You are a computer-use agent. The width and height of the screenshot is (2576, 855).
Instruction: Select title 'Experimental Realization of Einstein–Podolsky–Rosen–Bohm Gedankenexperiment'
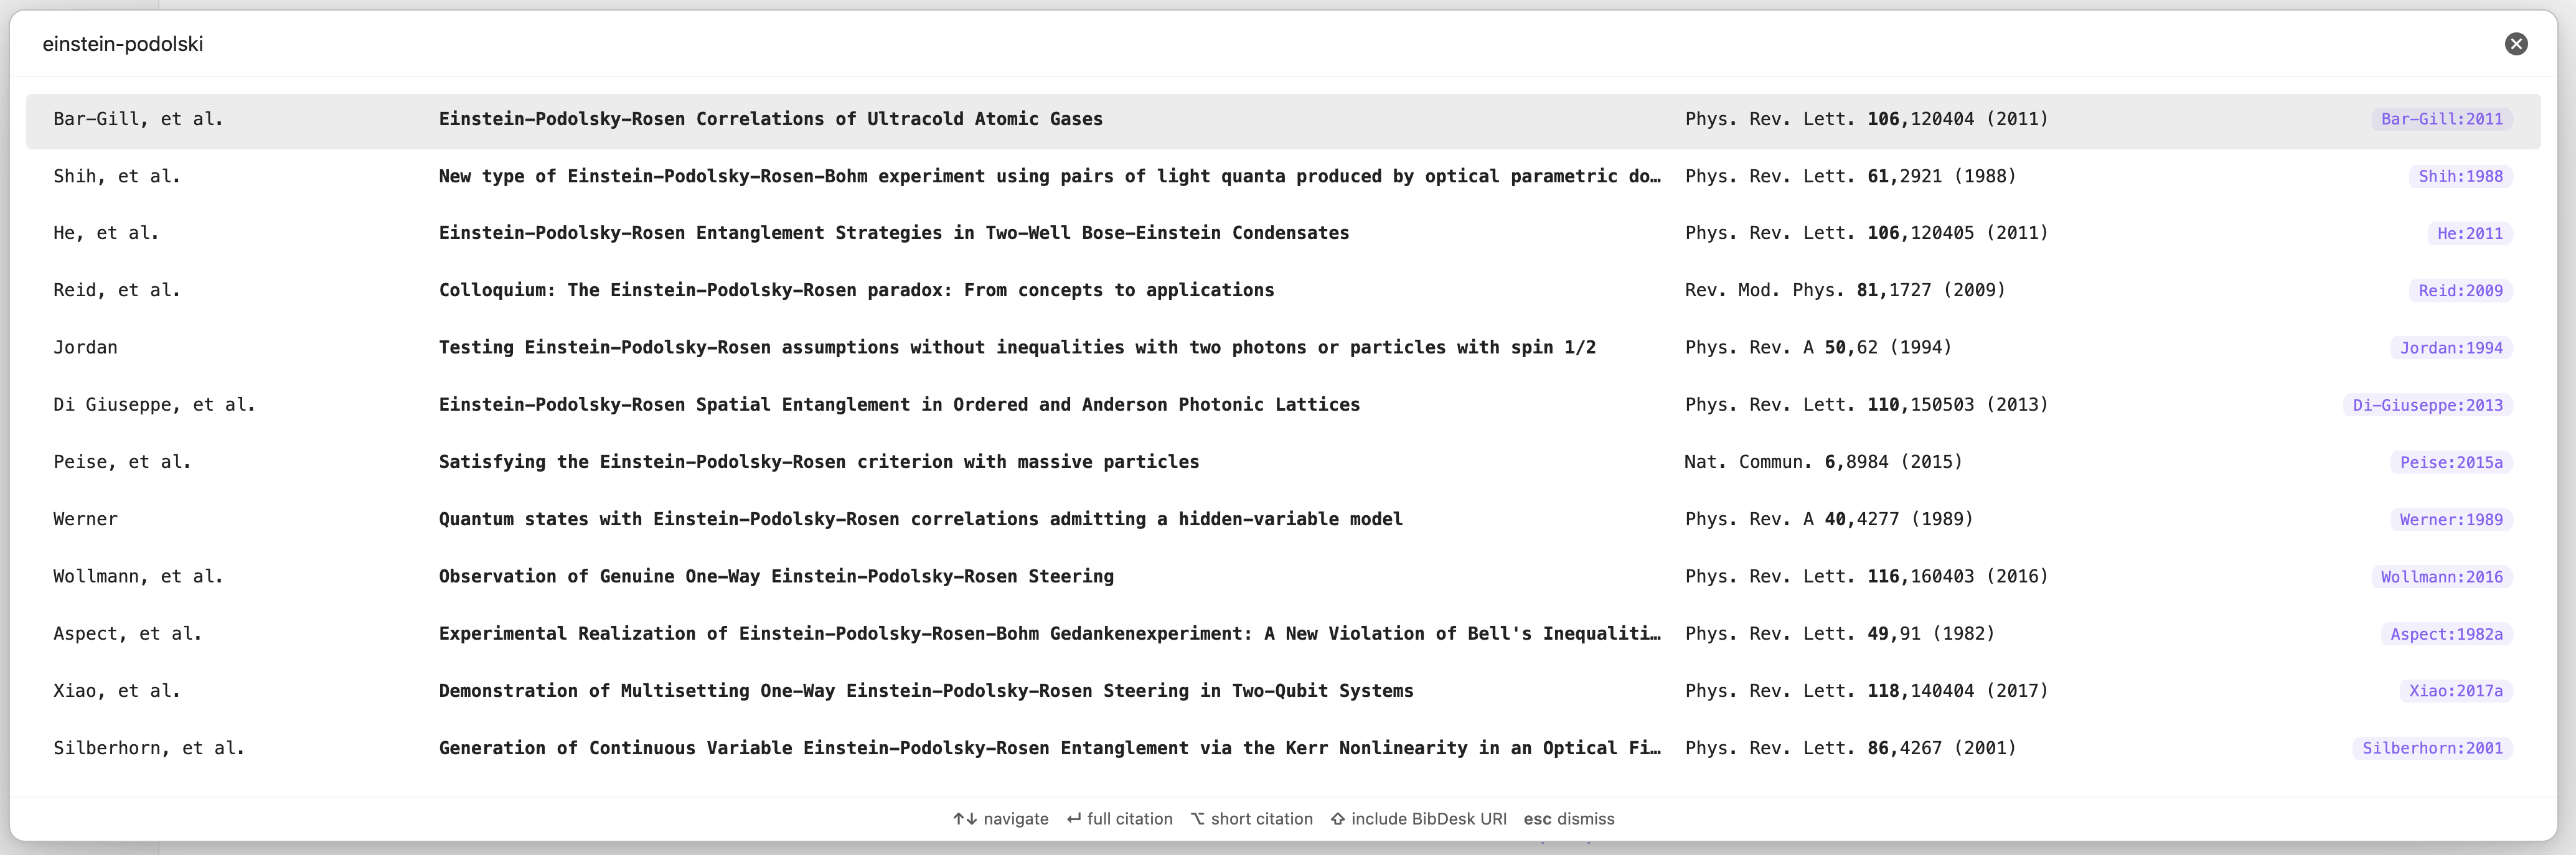1050,633
